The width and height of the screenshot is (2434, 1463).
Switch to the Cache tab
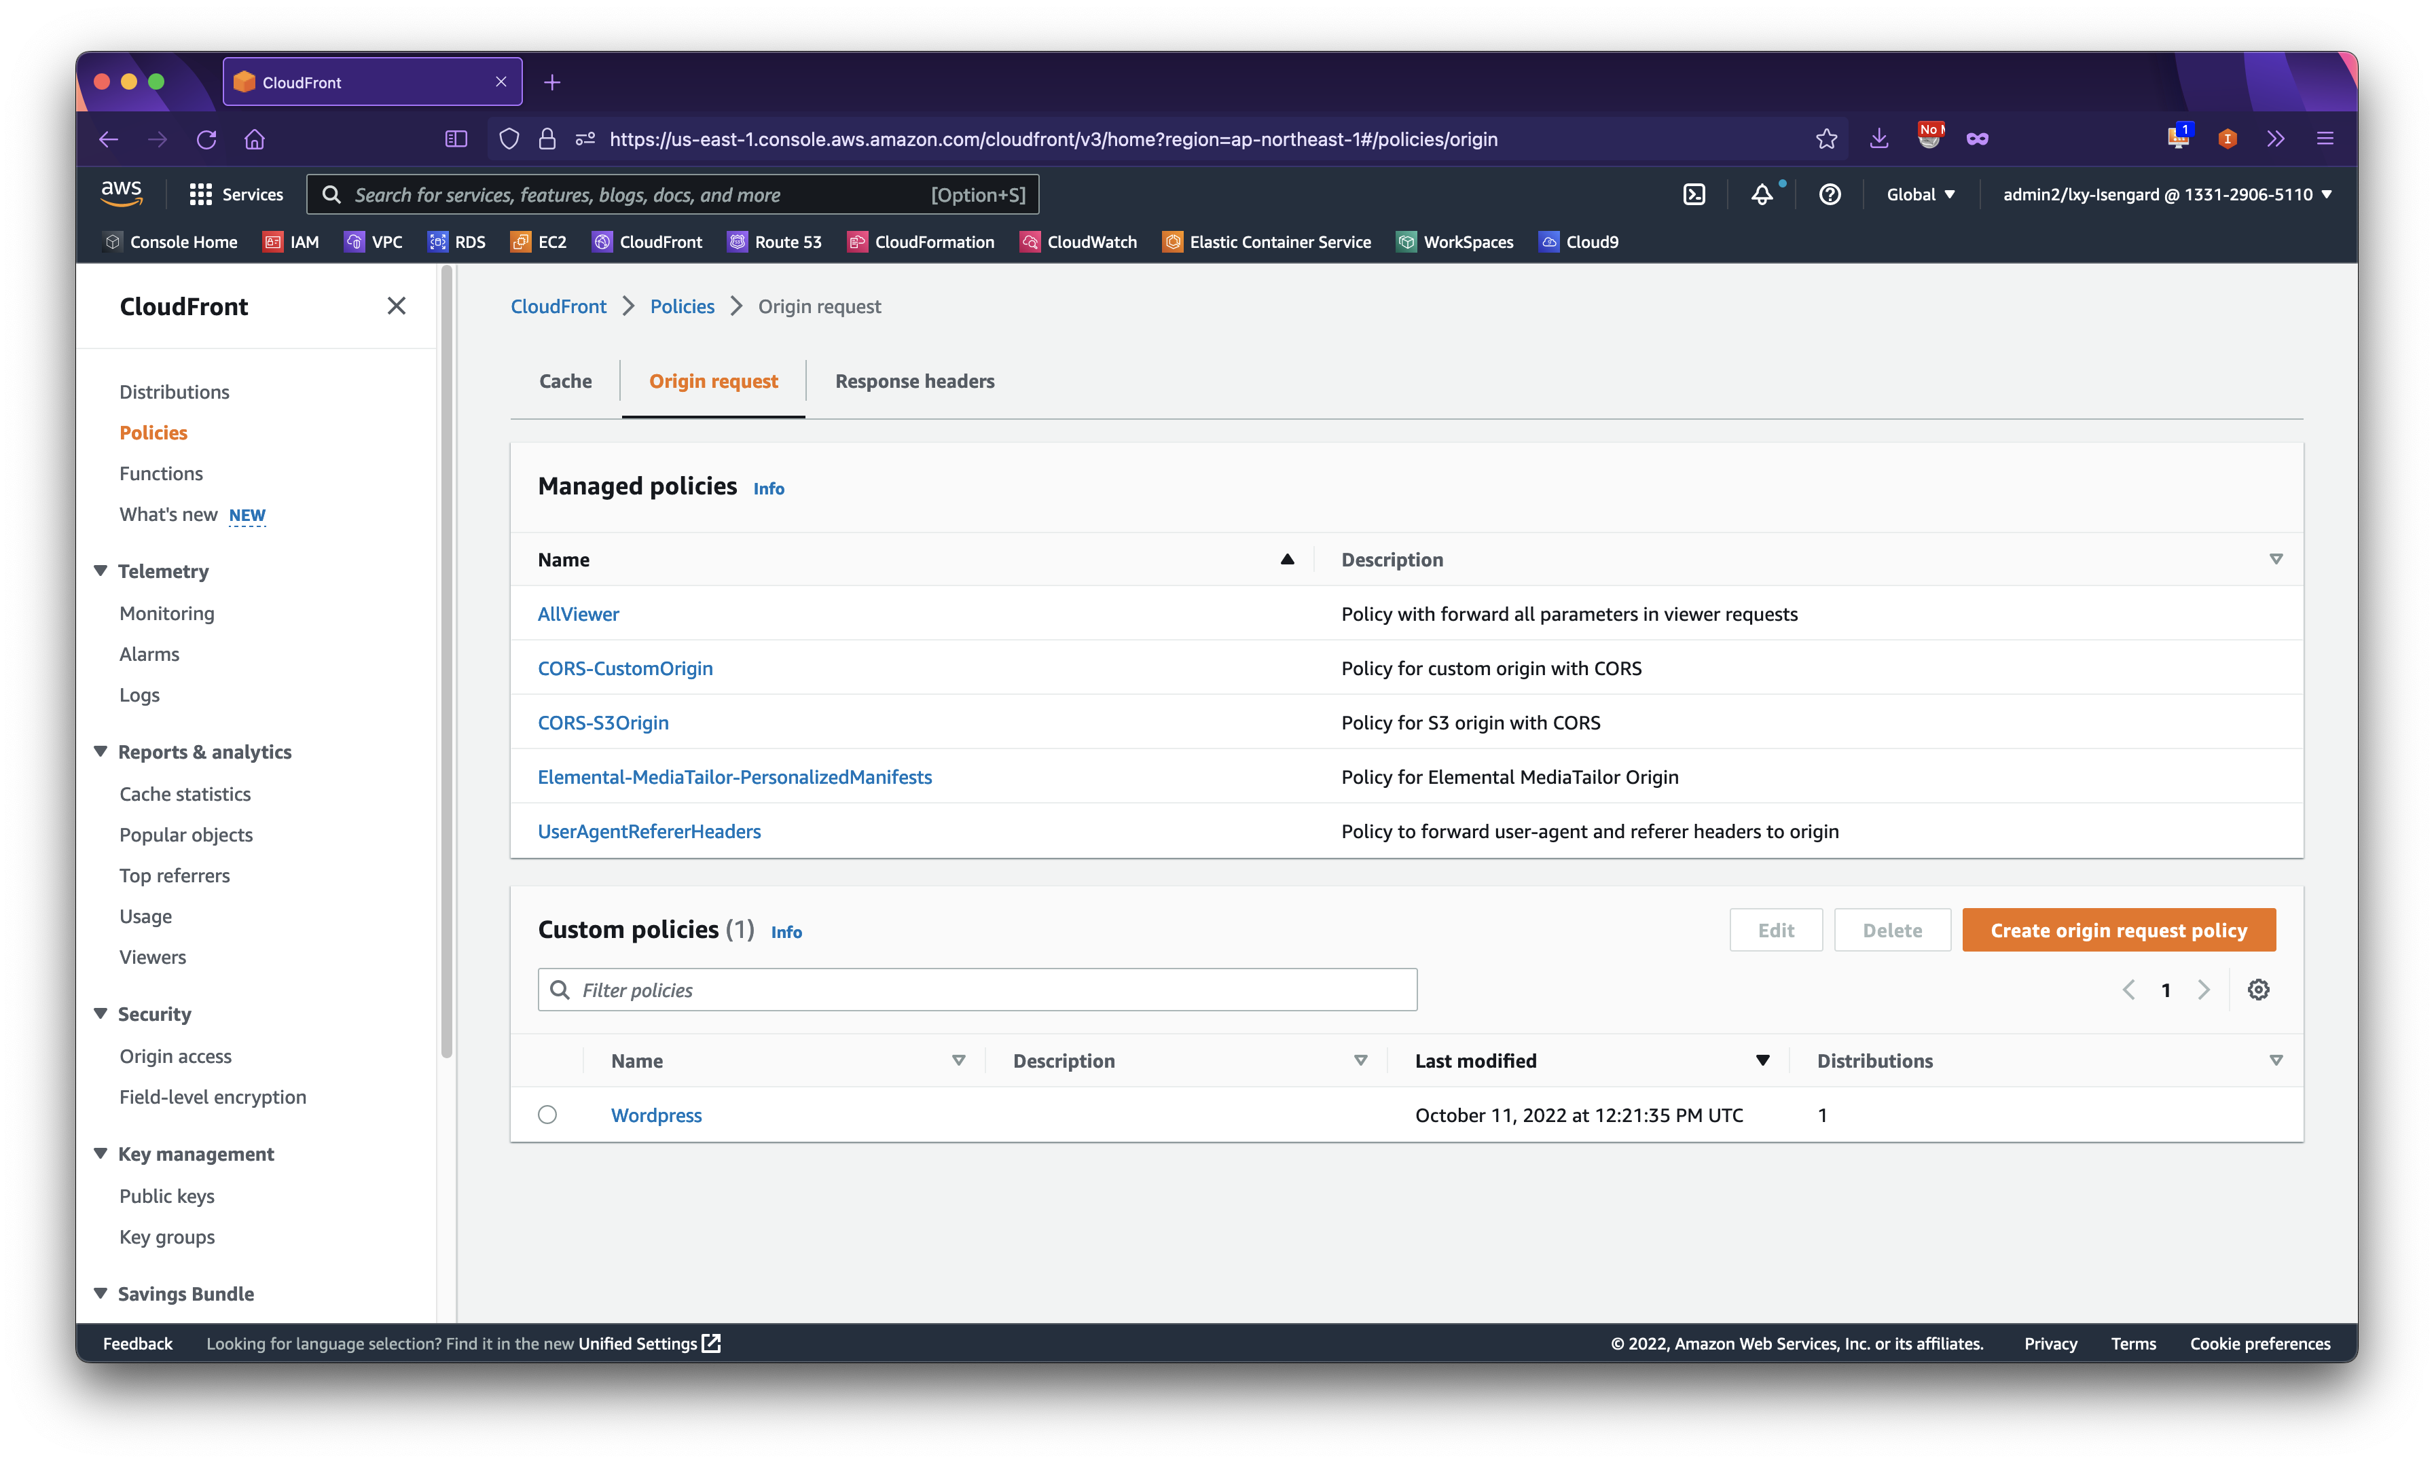[566, 380]
